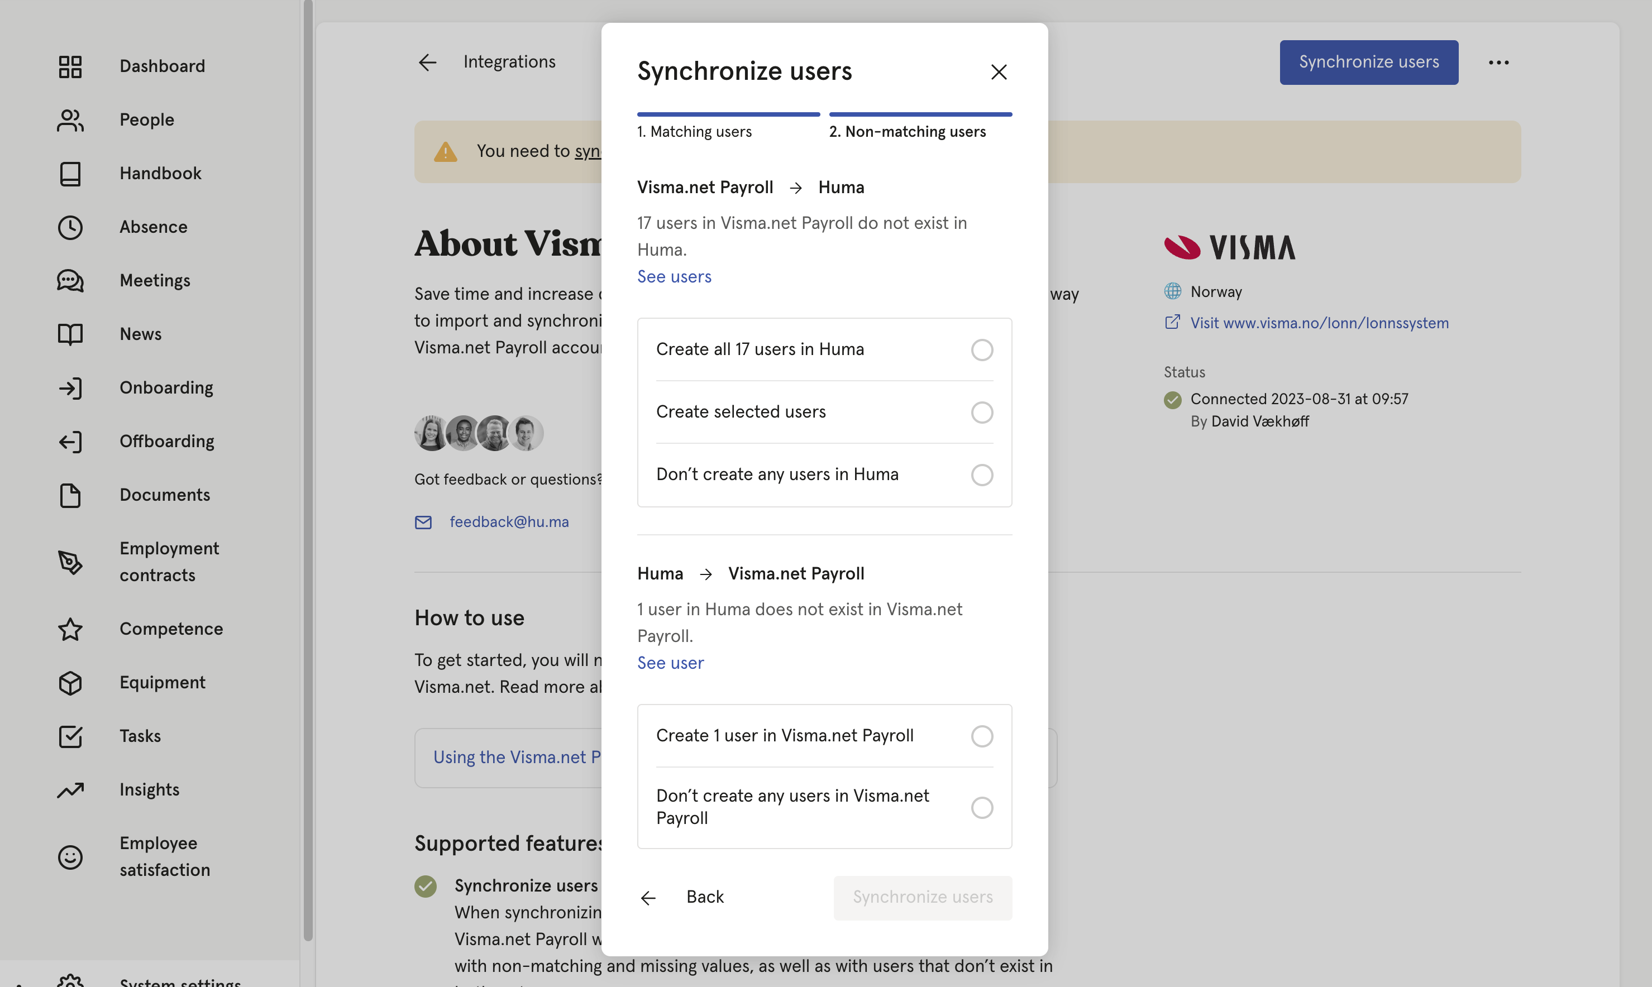Open the Dashboard grid icon
The width and height of the screenshot is (1652, 987).
pos(70,66)
